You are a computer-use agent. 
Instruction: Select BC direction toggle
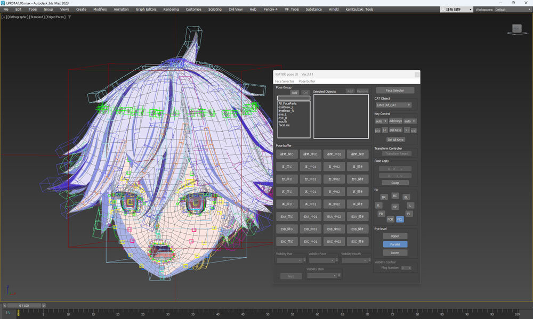point(394,196)
